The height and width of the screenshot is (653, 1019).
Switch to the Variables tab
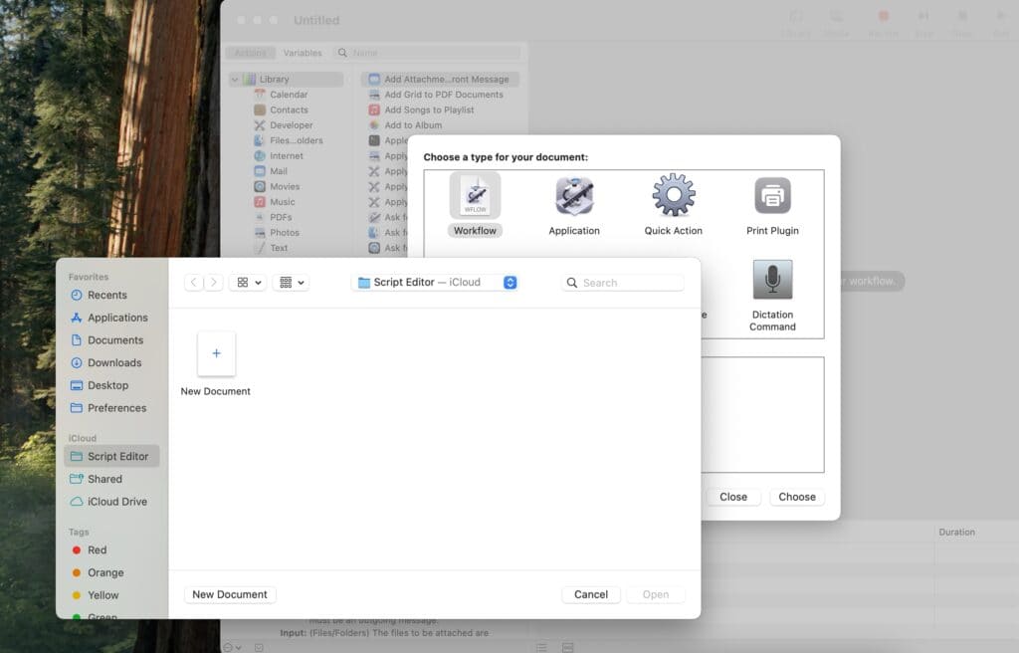(x=303, y=53)
